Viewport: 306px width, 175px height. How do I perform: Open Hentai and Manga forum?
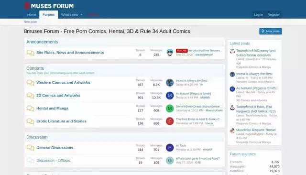pyautogui.click(x=52, y=108)
